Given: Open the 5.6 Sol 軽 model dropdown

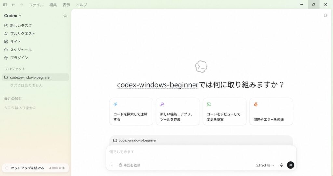Looking at the screenshot, I should (x=265, y=165).
